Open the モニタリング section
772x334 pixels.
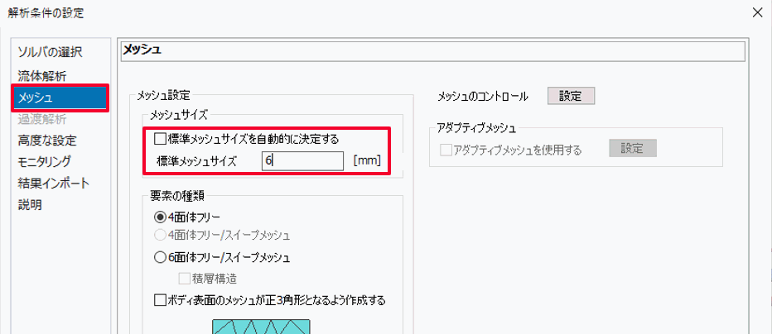pyautogui.click(x=44, y=161)
